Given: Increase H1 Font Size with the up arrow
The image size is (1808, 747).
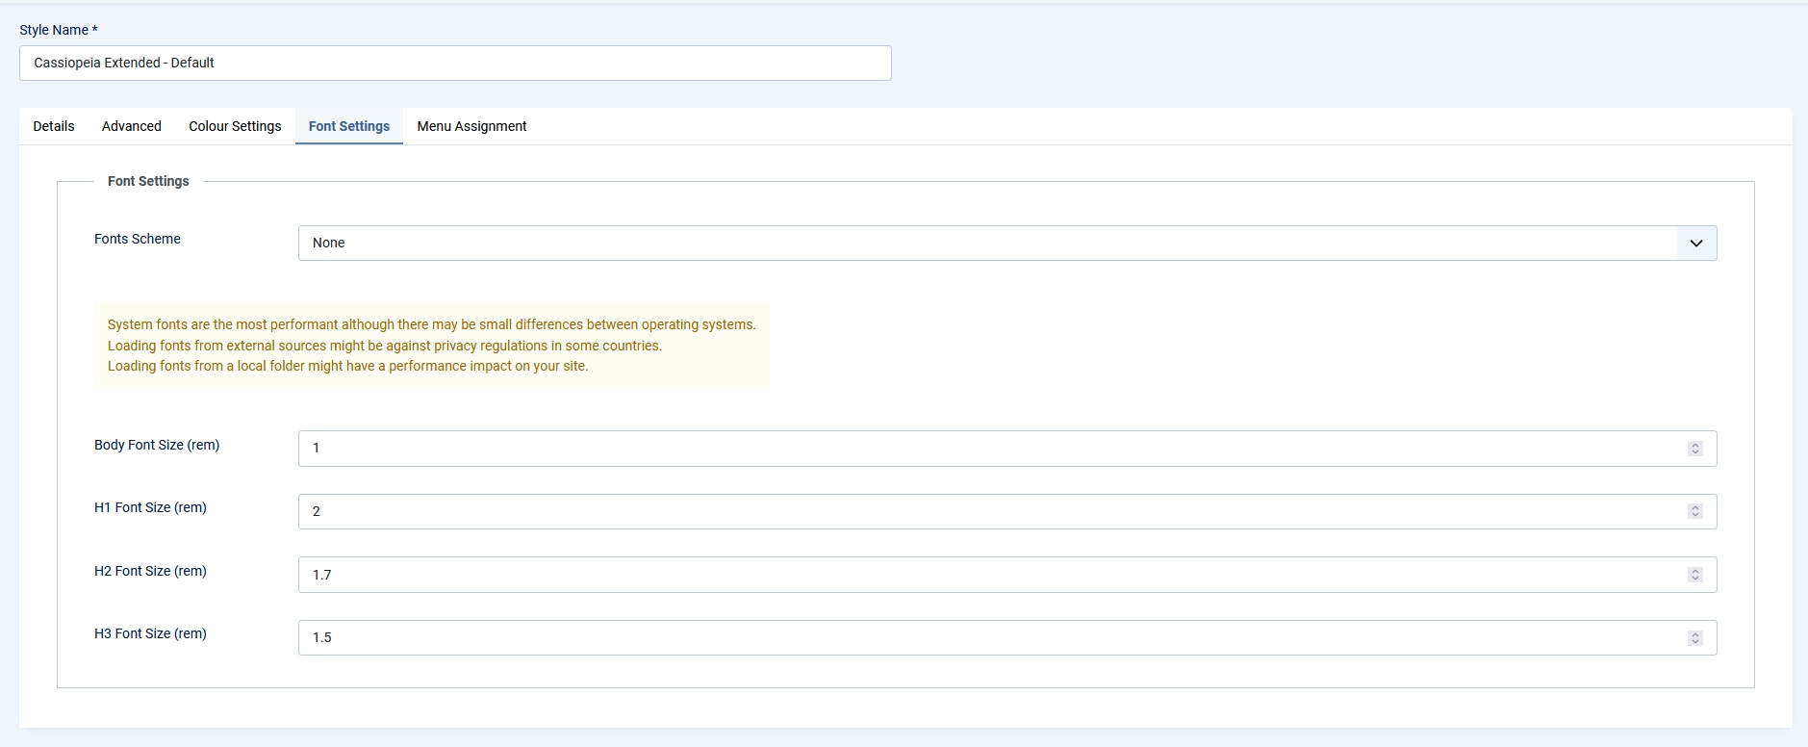Looking at the screenshot, I should coord(1694,507).
